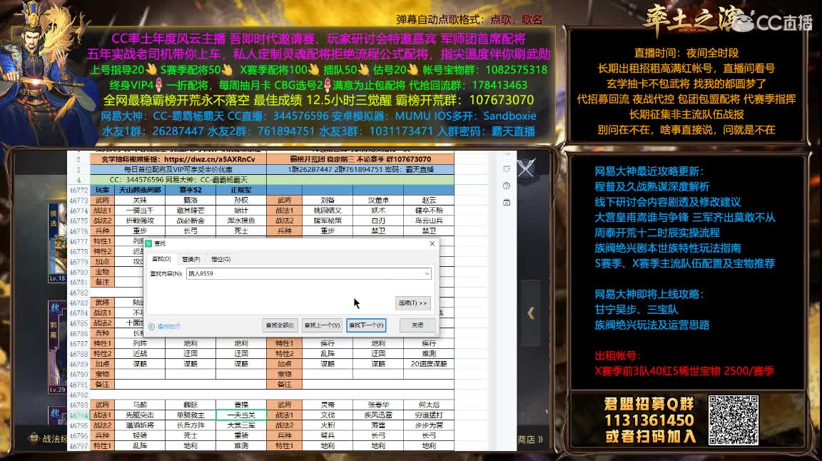Click row header 46772

(78, 190)
